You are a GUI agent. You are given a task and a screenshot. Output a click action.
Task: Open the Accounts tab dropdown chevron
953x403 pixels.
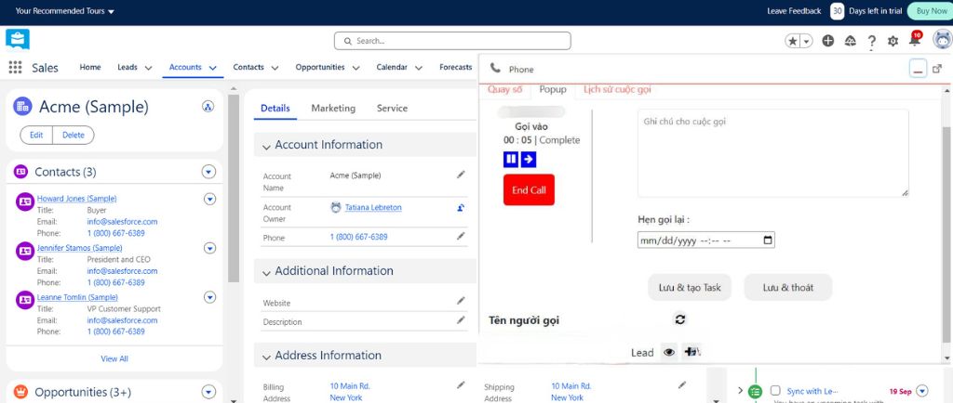tap(213, 68)
